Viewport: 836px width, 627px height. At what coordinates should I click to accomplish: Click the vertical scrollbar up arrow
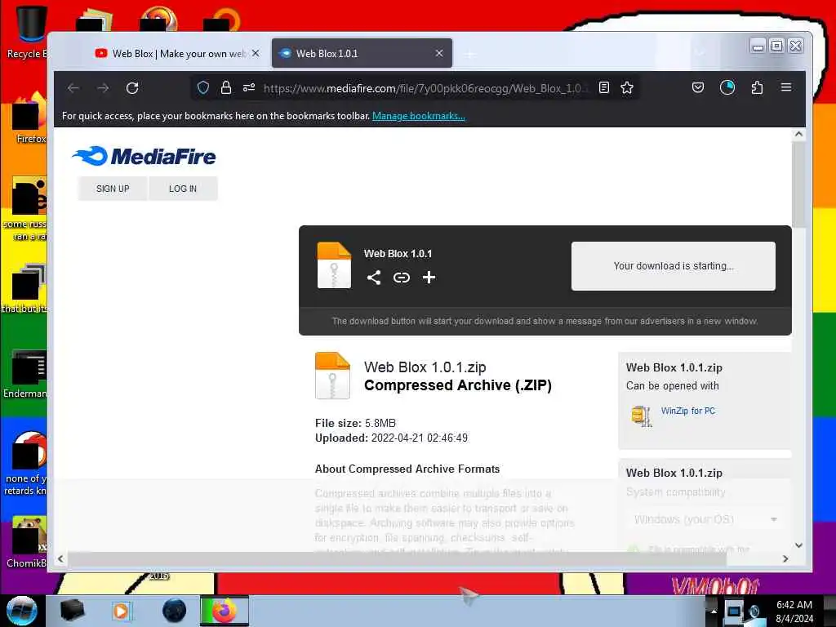coord(798,135)
